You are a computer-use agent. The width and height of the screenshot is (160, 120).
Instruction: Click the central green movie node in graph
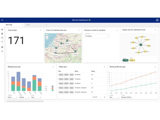coord(141,45)
